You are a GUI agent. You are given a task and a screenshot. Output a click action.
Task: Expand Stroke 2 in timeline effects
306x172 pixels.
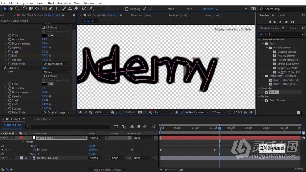pos(26,154)
